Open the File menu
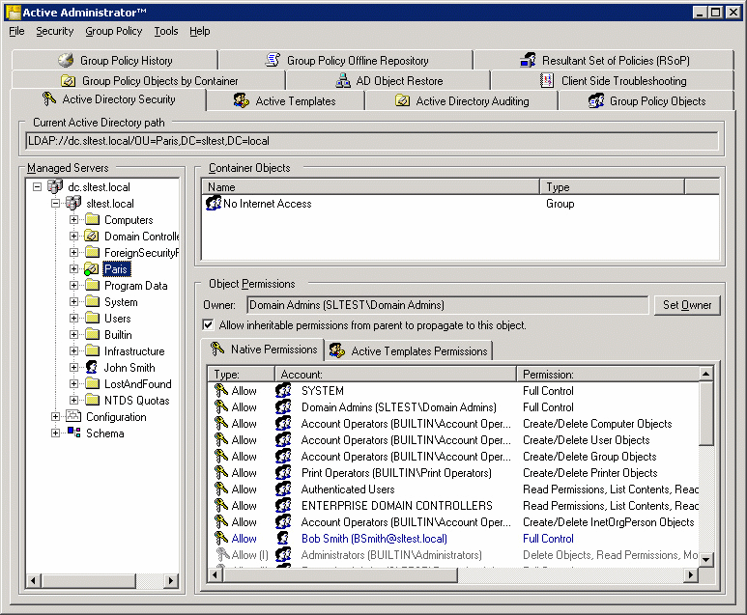 point(16,32)
